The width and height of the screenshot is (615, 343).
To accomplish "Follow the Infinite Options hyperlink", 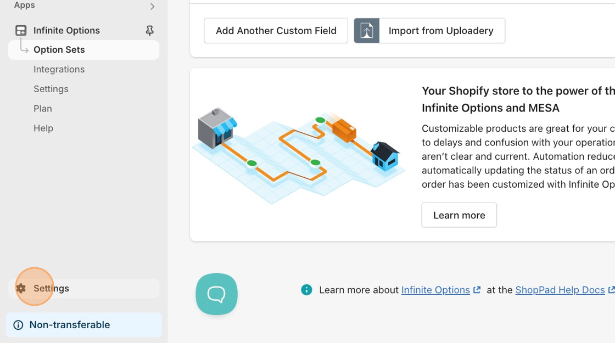I will point(435,290).
